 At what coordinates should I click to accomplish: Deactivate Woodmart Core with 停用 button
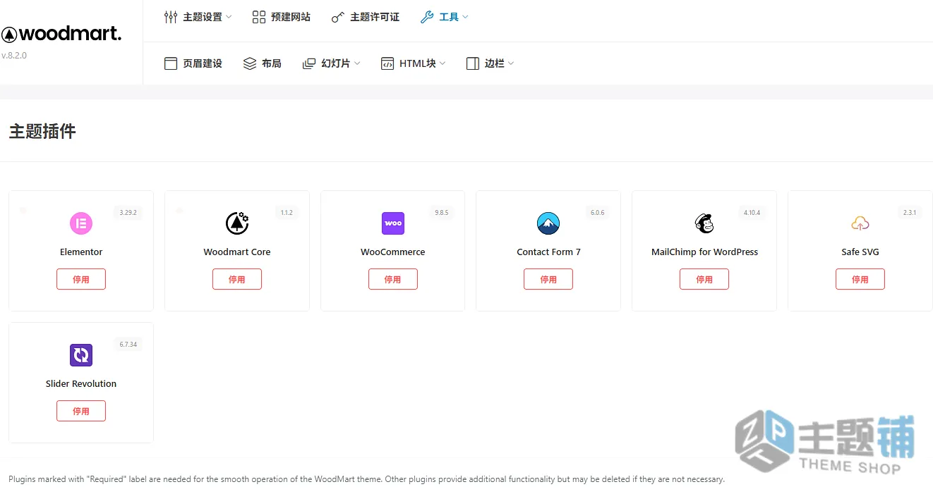[x=237, y=279]
